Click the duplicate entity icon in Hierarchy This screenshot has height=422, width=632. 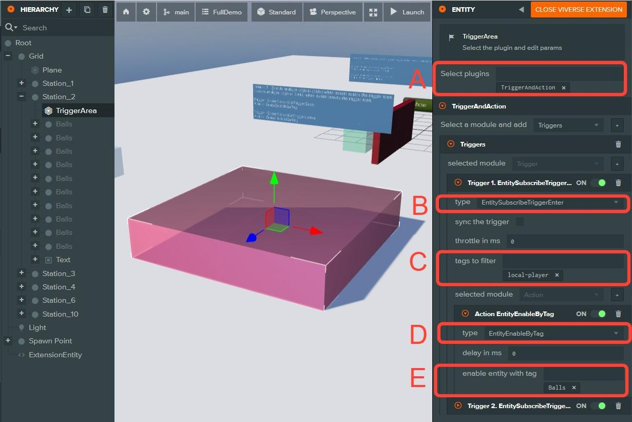87,10
